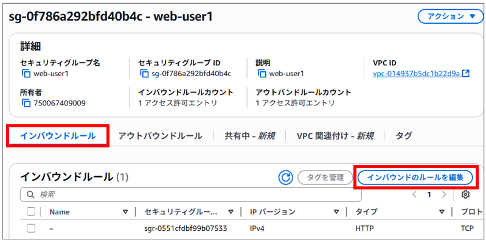Sort by Name column arrow
The image size is (486, 240).
click(x=125, y=212)
